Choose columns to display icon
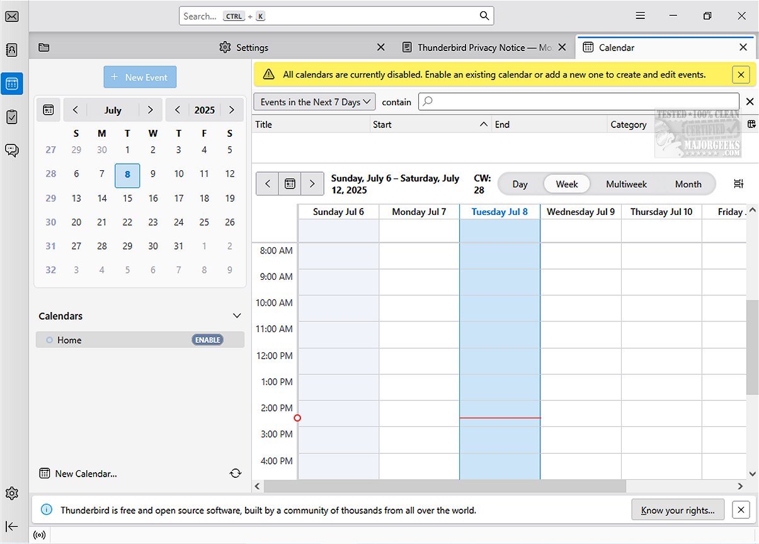 pos(751,124)
